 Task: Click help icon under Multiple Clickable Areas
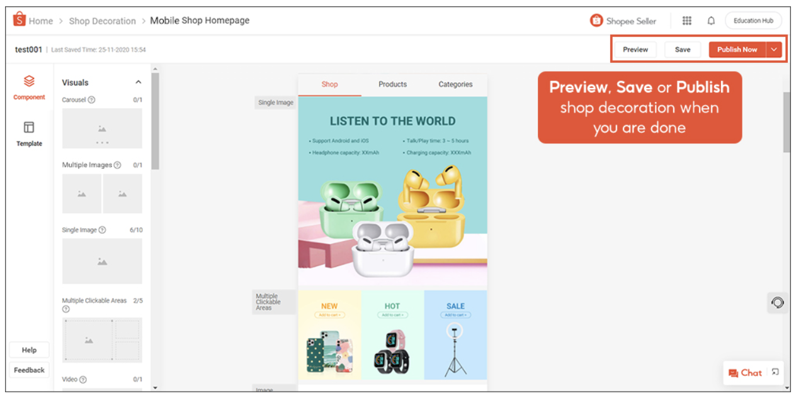click(65, 309)
